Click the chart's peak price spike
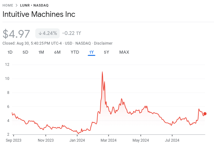 pyautogui.click(x=102, y=72)
